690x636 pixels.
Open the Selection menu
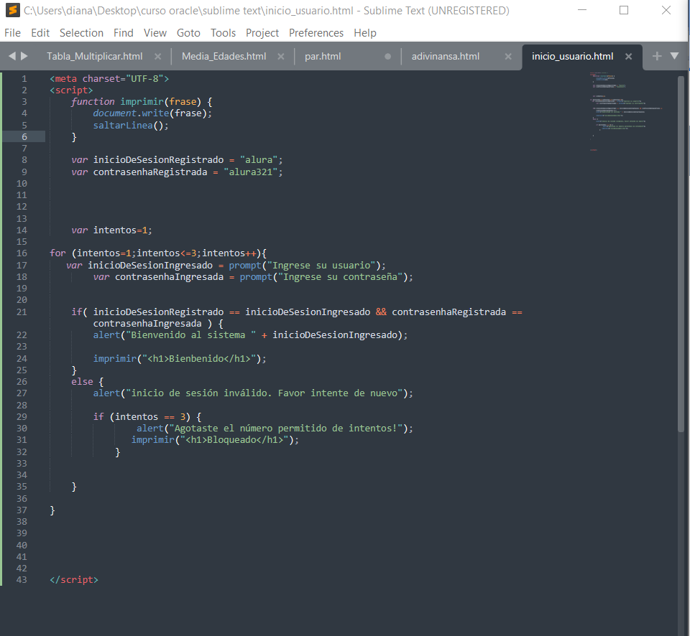point(81,33)
